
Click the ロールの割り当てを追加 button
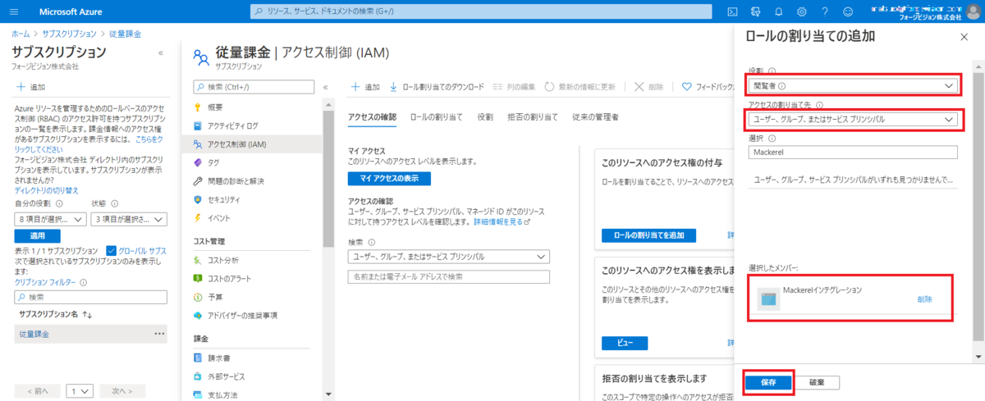coord(649,235)
